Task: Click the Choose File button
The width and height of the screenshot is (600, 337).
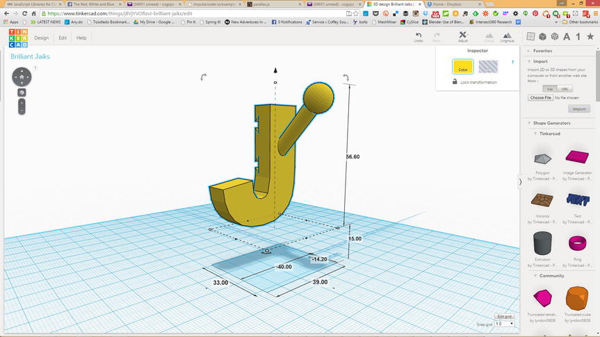Action: point(541,98)
